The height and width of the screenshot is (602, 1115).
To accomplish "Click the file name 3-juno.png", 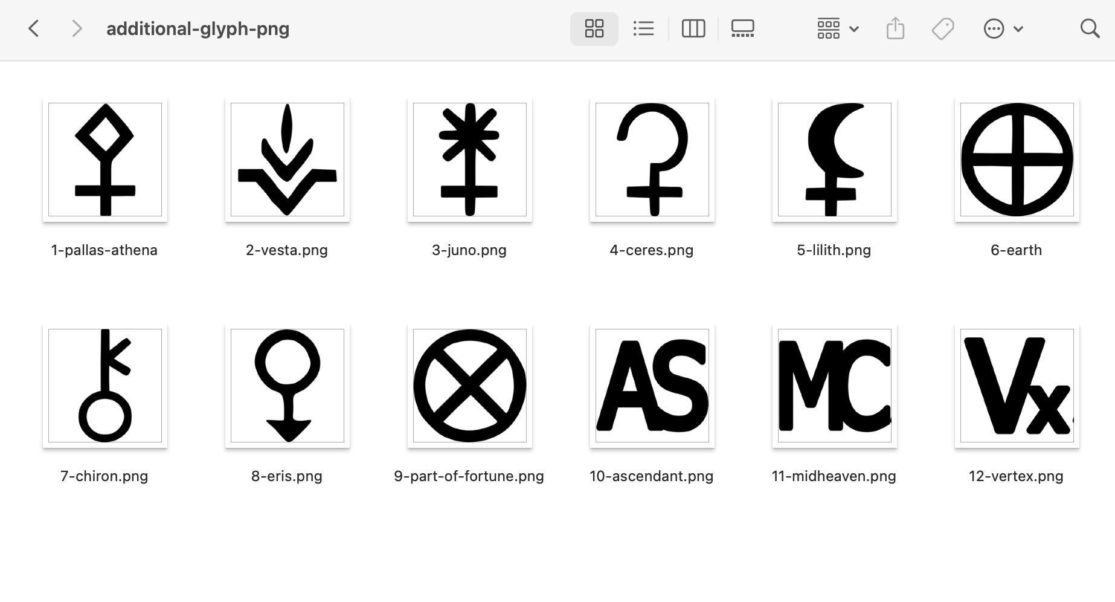I will [x=469, y=250].
